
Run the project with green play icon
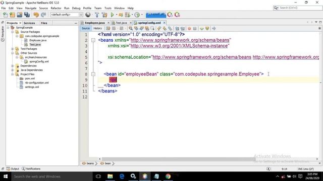(x=112, y=15)
